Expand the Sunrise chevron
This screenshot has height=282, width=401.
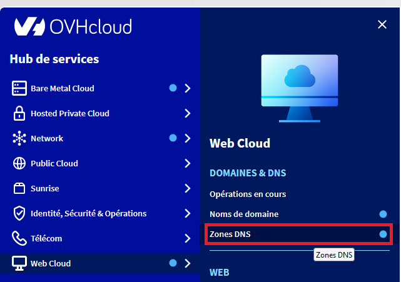(x=188, y=188)
